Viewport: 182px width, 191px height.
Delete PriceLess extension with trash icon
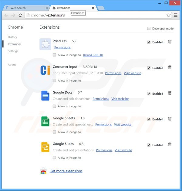[x=170, y=42]
